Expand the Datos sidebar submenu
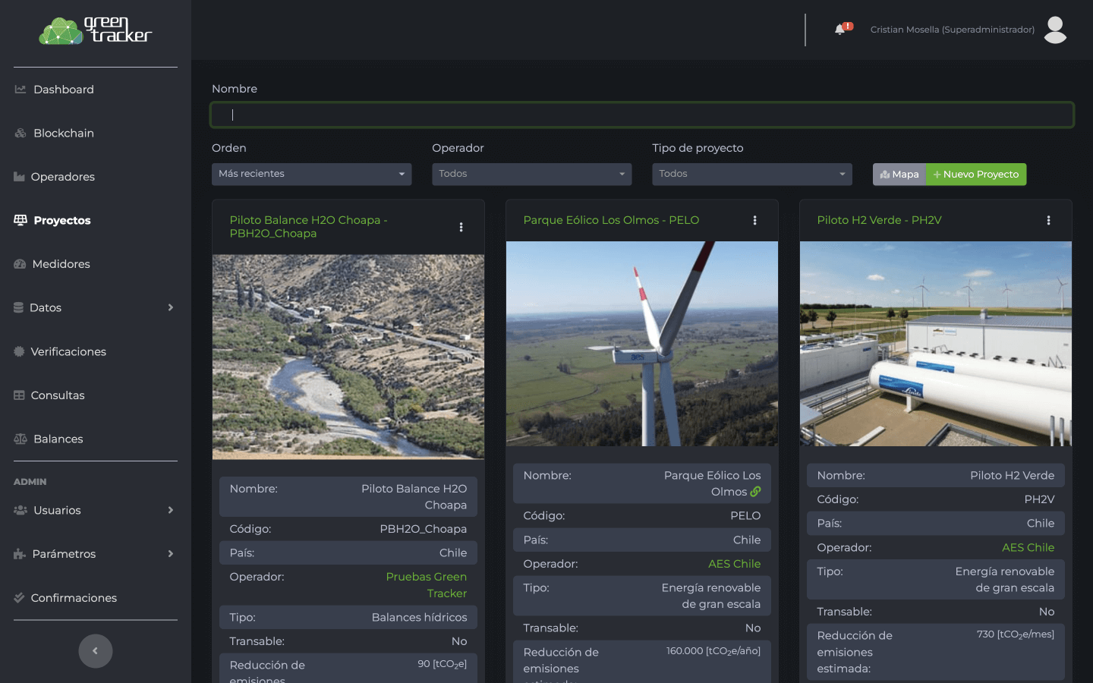The height and width of the screenshot is (683, 1093). tap(95, 307)
